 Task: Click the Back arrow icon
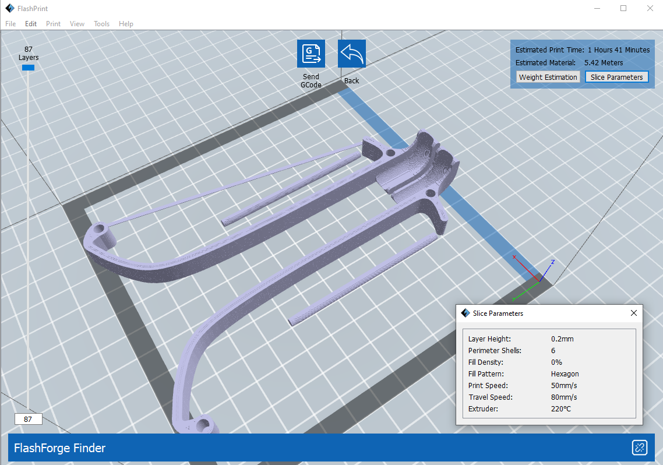coord(352,54)
